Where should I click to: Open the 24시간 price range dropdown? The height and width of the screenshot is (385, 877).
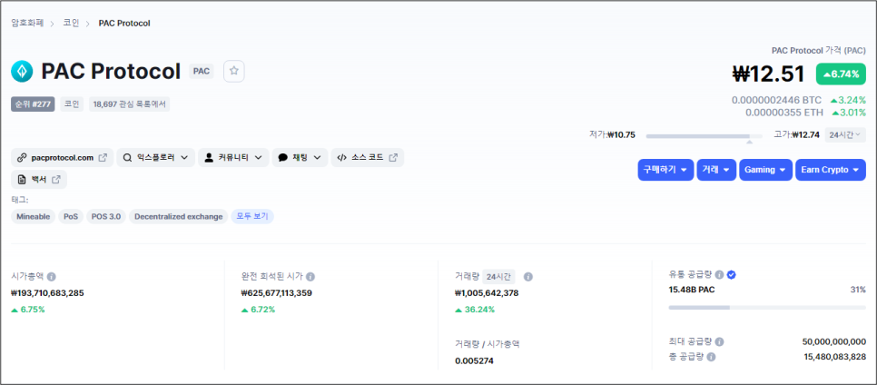pyautogui.click(x=845, y=135)
